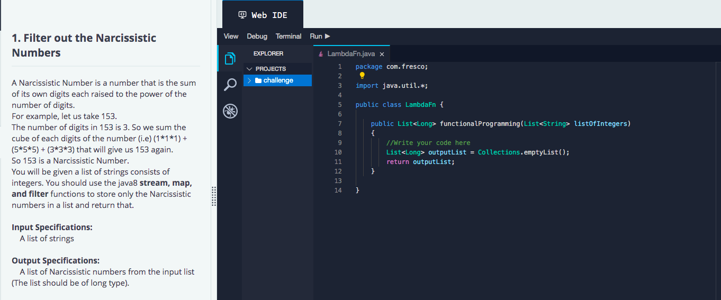721x300 pixels.
Task: Click the bold 'stream, map,' text
Action: tap(166, 183)
